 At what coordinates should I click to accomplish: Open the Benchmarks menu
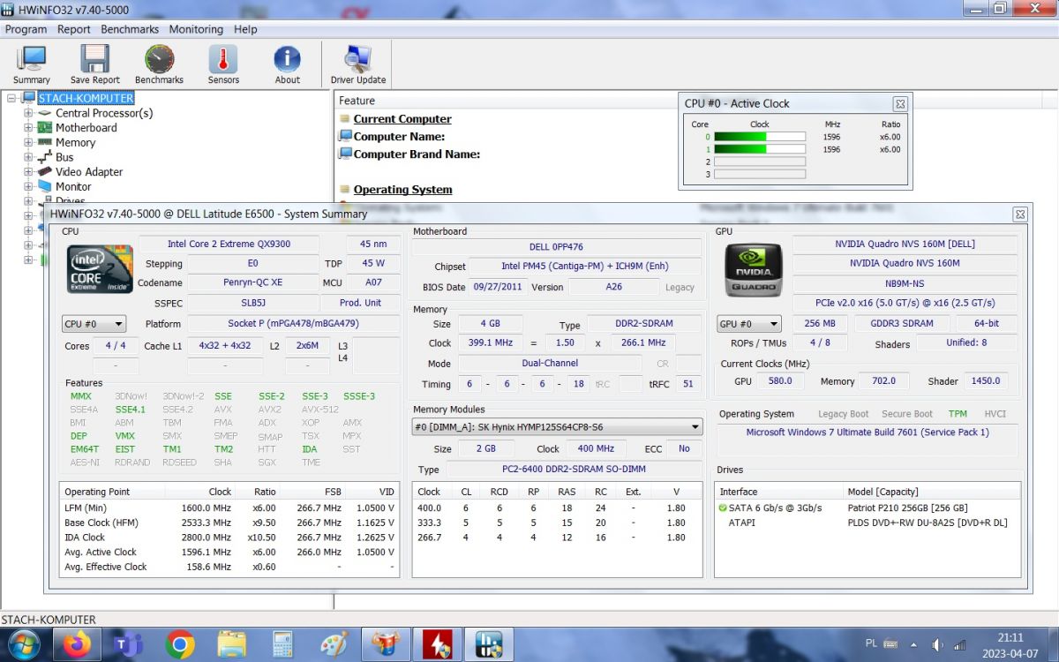click(130, 29)
